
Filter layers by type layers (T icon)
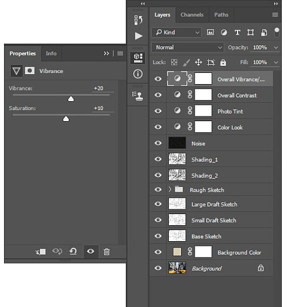pos(238,32)
